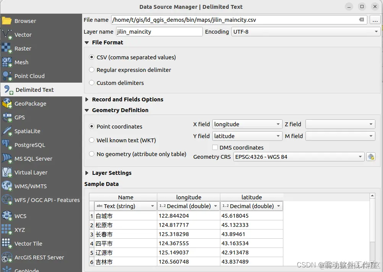Open longitude column Decimal (double) type dropdown

click(x=188, y=206)
